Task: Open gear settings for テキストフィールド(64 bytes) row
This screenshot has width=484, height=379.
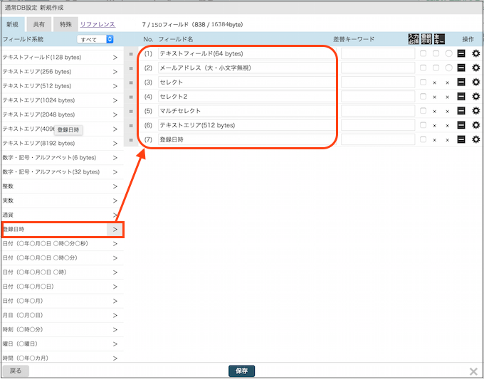Action: [x=476, y=53]
